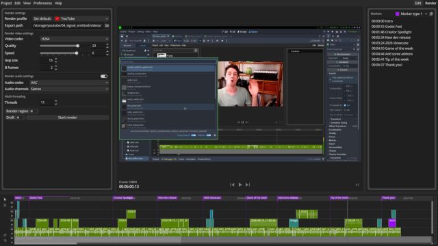Image resolution: width=438 pixels, height=246 pixels.
Task: Open the Help menu
Action: pyautogui.click(x=58, y=3)
